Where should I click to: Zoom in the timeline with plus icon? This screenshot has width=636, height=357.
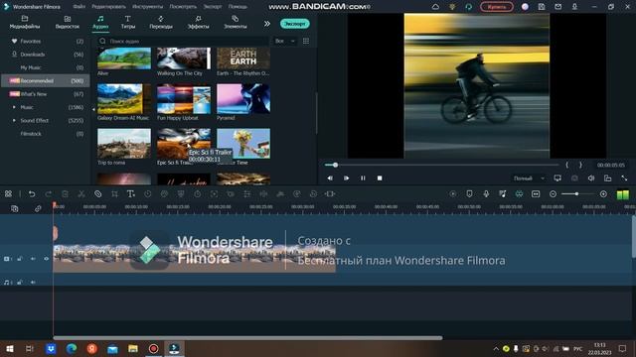coord(603,194)
